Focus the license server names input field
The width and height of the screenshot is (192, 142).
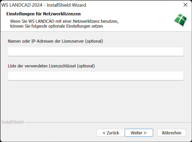coord(95,51)
